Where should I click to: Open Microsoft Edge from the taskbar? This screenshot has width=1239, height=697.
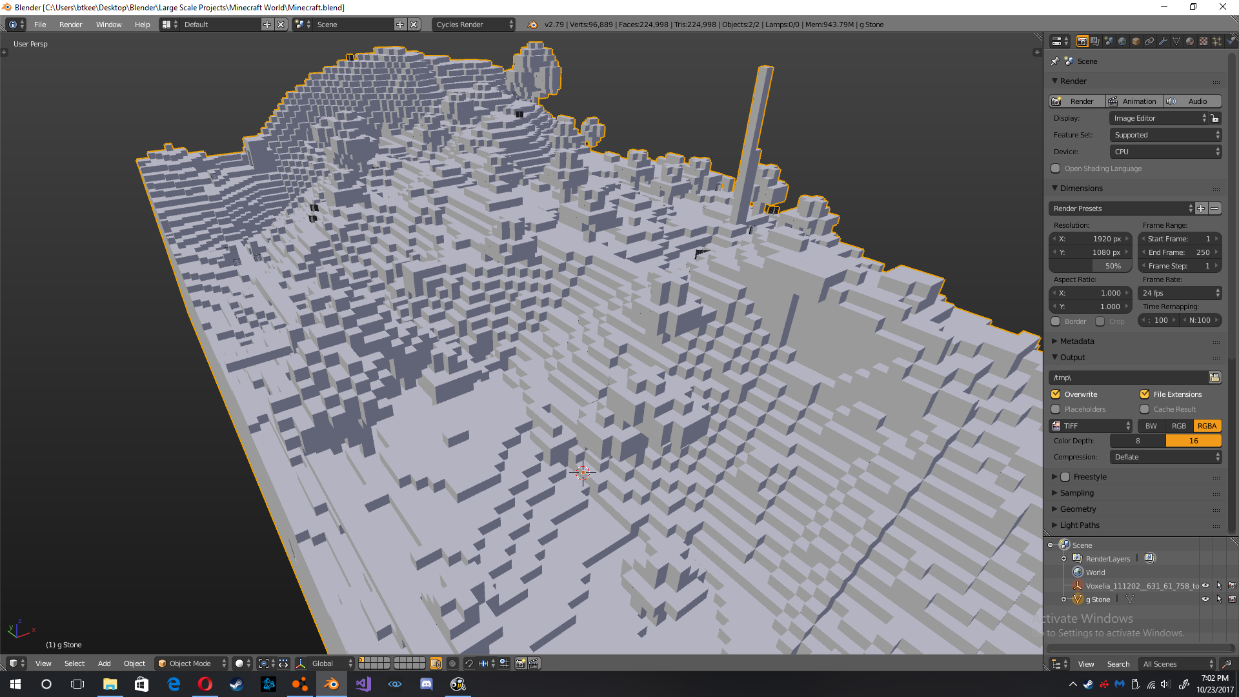[x=174, y=684]
